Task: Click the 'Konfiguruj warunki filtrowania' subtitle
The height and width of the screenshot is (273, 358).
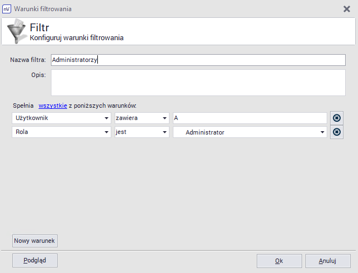Action: point(77,38)
